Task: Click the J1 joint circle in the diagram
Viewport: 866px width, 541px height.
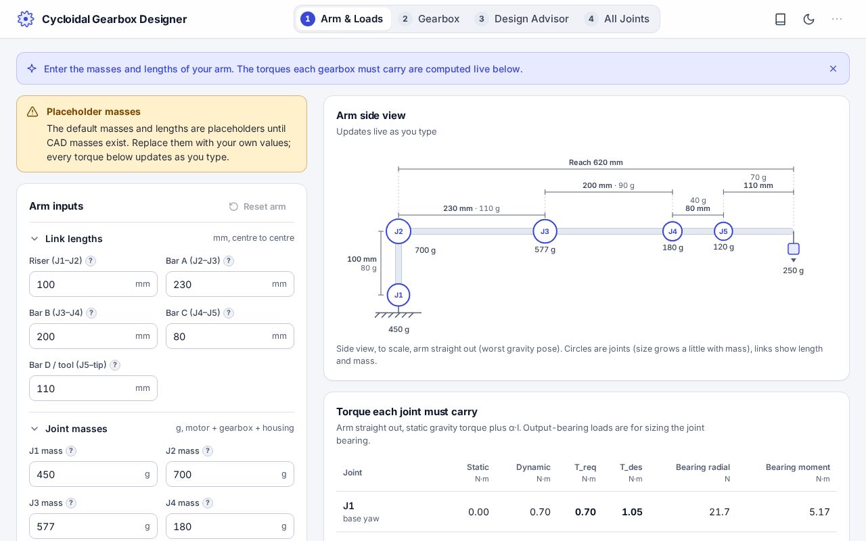Action: click(398, 295)
